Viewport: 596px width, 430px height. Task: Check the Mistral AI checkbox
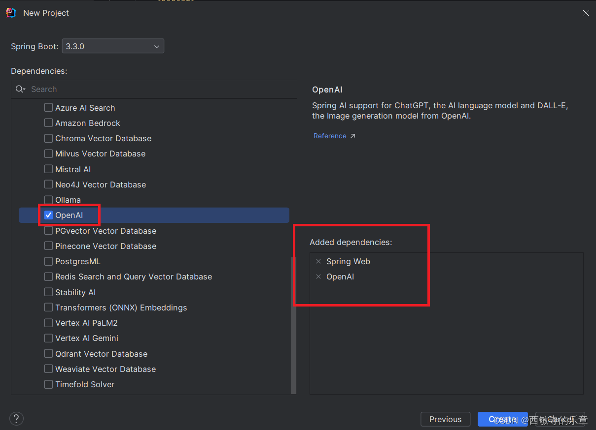pos(48,169)
